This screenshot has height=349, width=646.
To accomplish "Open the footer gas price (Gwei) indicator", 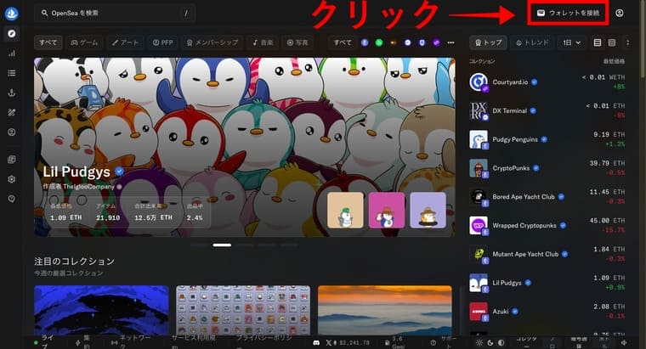I will coord(394,342).
